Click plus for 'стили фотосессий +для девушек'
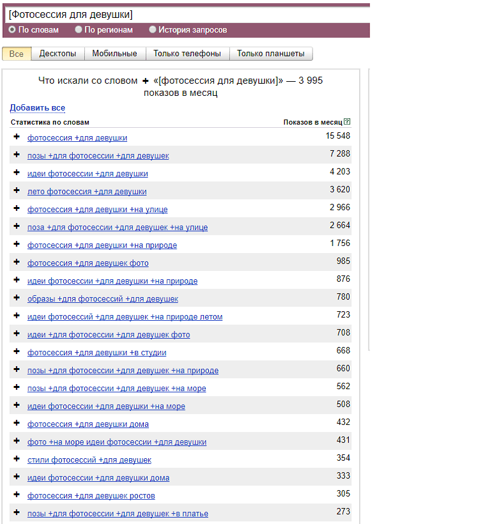494x524 pixels. coord(17,459)
